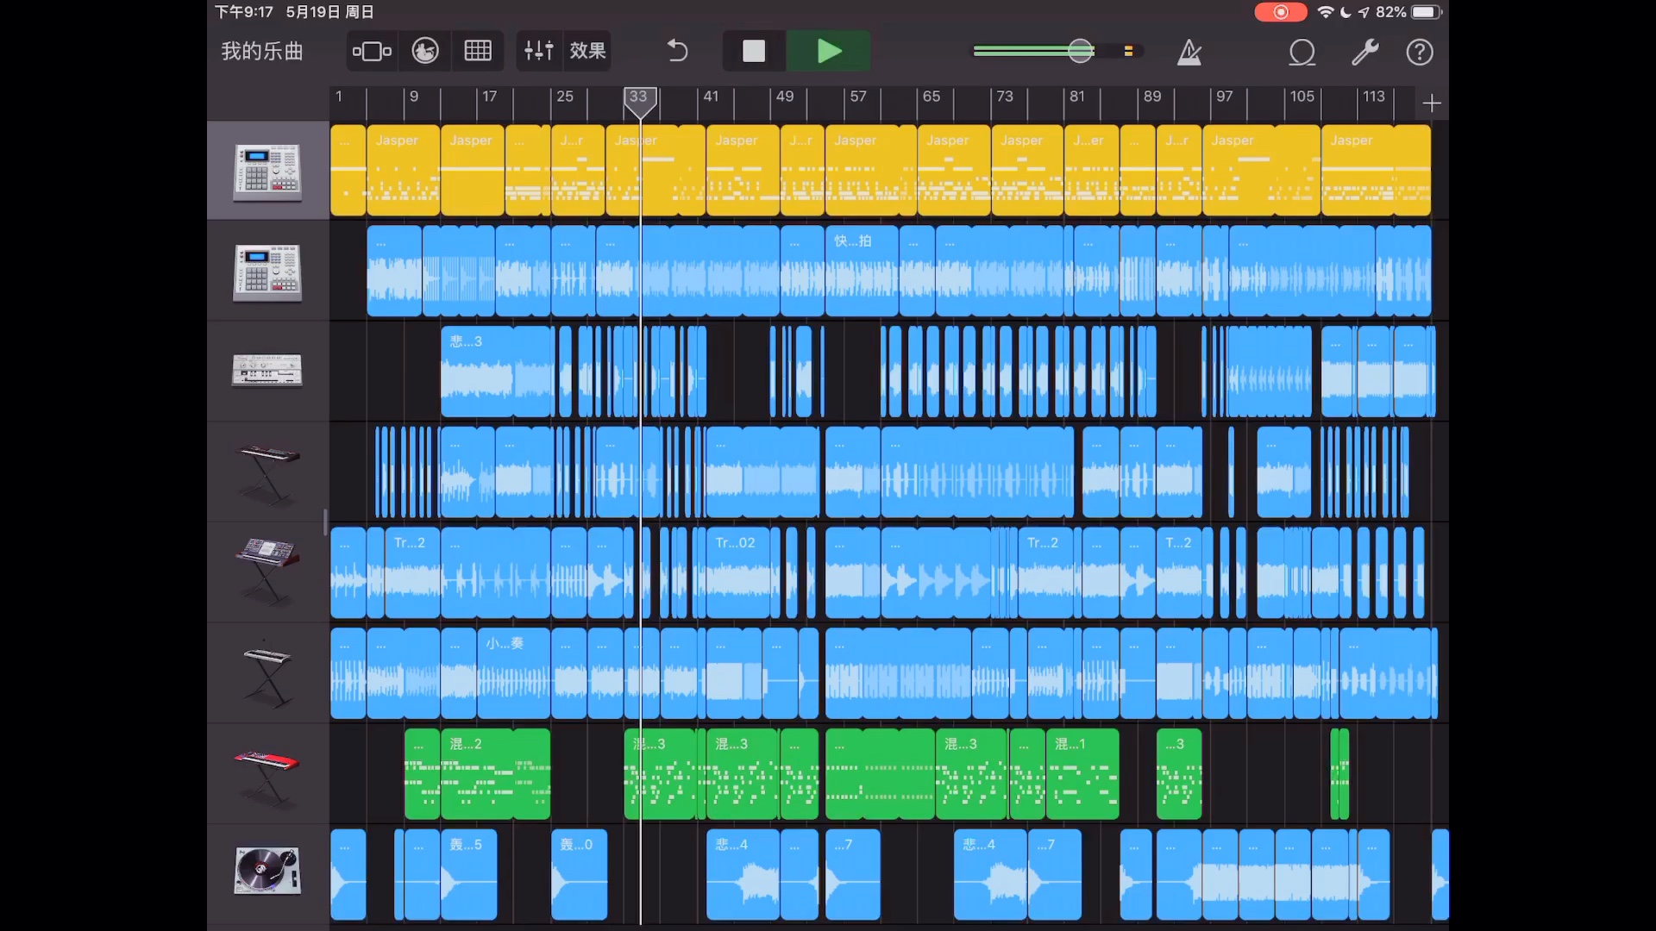This screenshot has width=1656, height=931.
Task: Switch to Live Loops grid view
Action: click(x=477, y=51)
